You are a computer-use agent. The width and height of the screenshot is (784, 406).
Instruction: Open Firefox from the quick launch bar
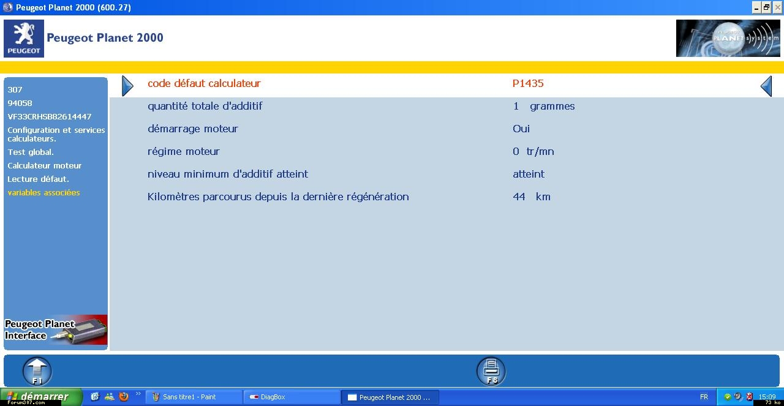[x=124, y=396]
